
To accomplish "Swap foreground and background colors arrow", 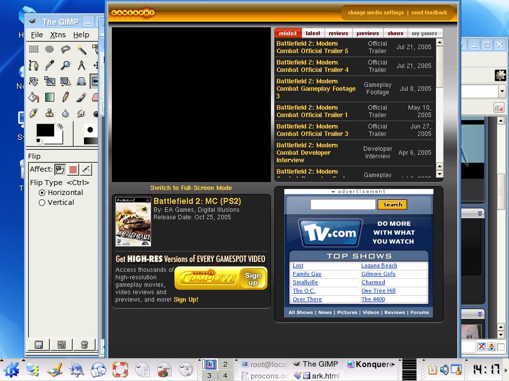I will pyautogui.click(x=60, y=127).
